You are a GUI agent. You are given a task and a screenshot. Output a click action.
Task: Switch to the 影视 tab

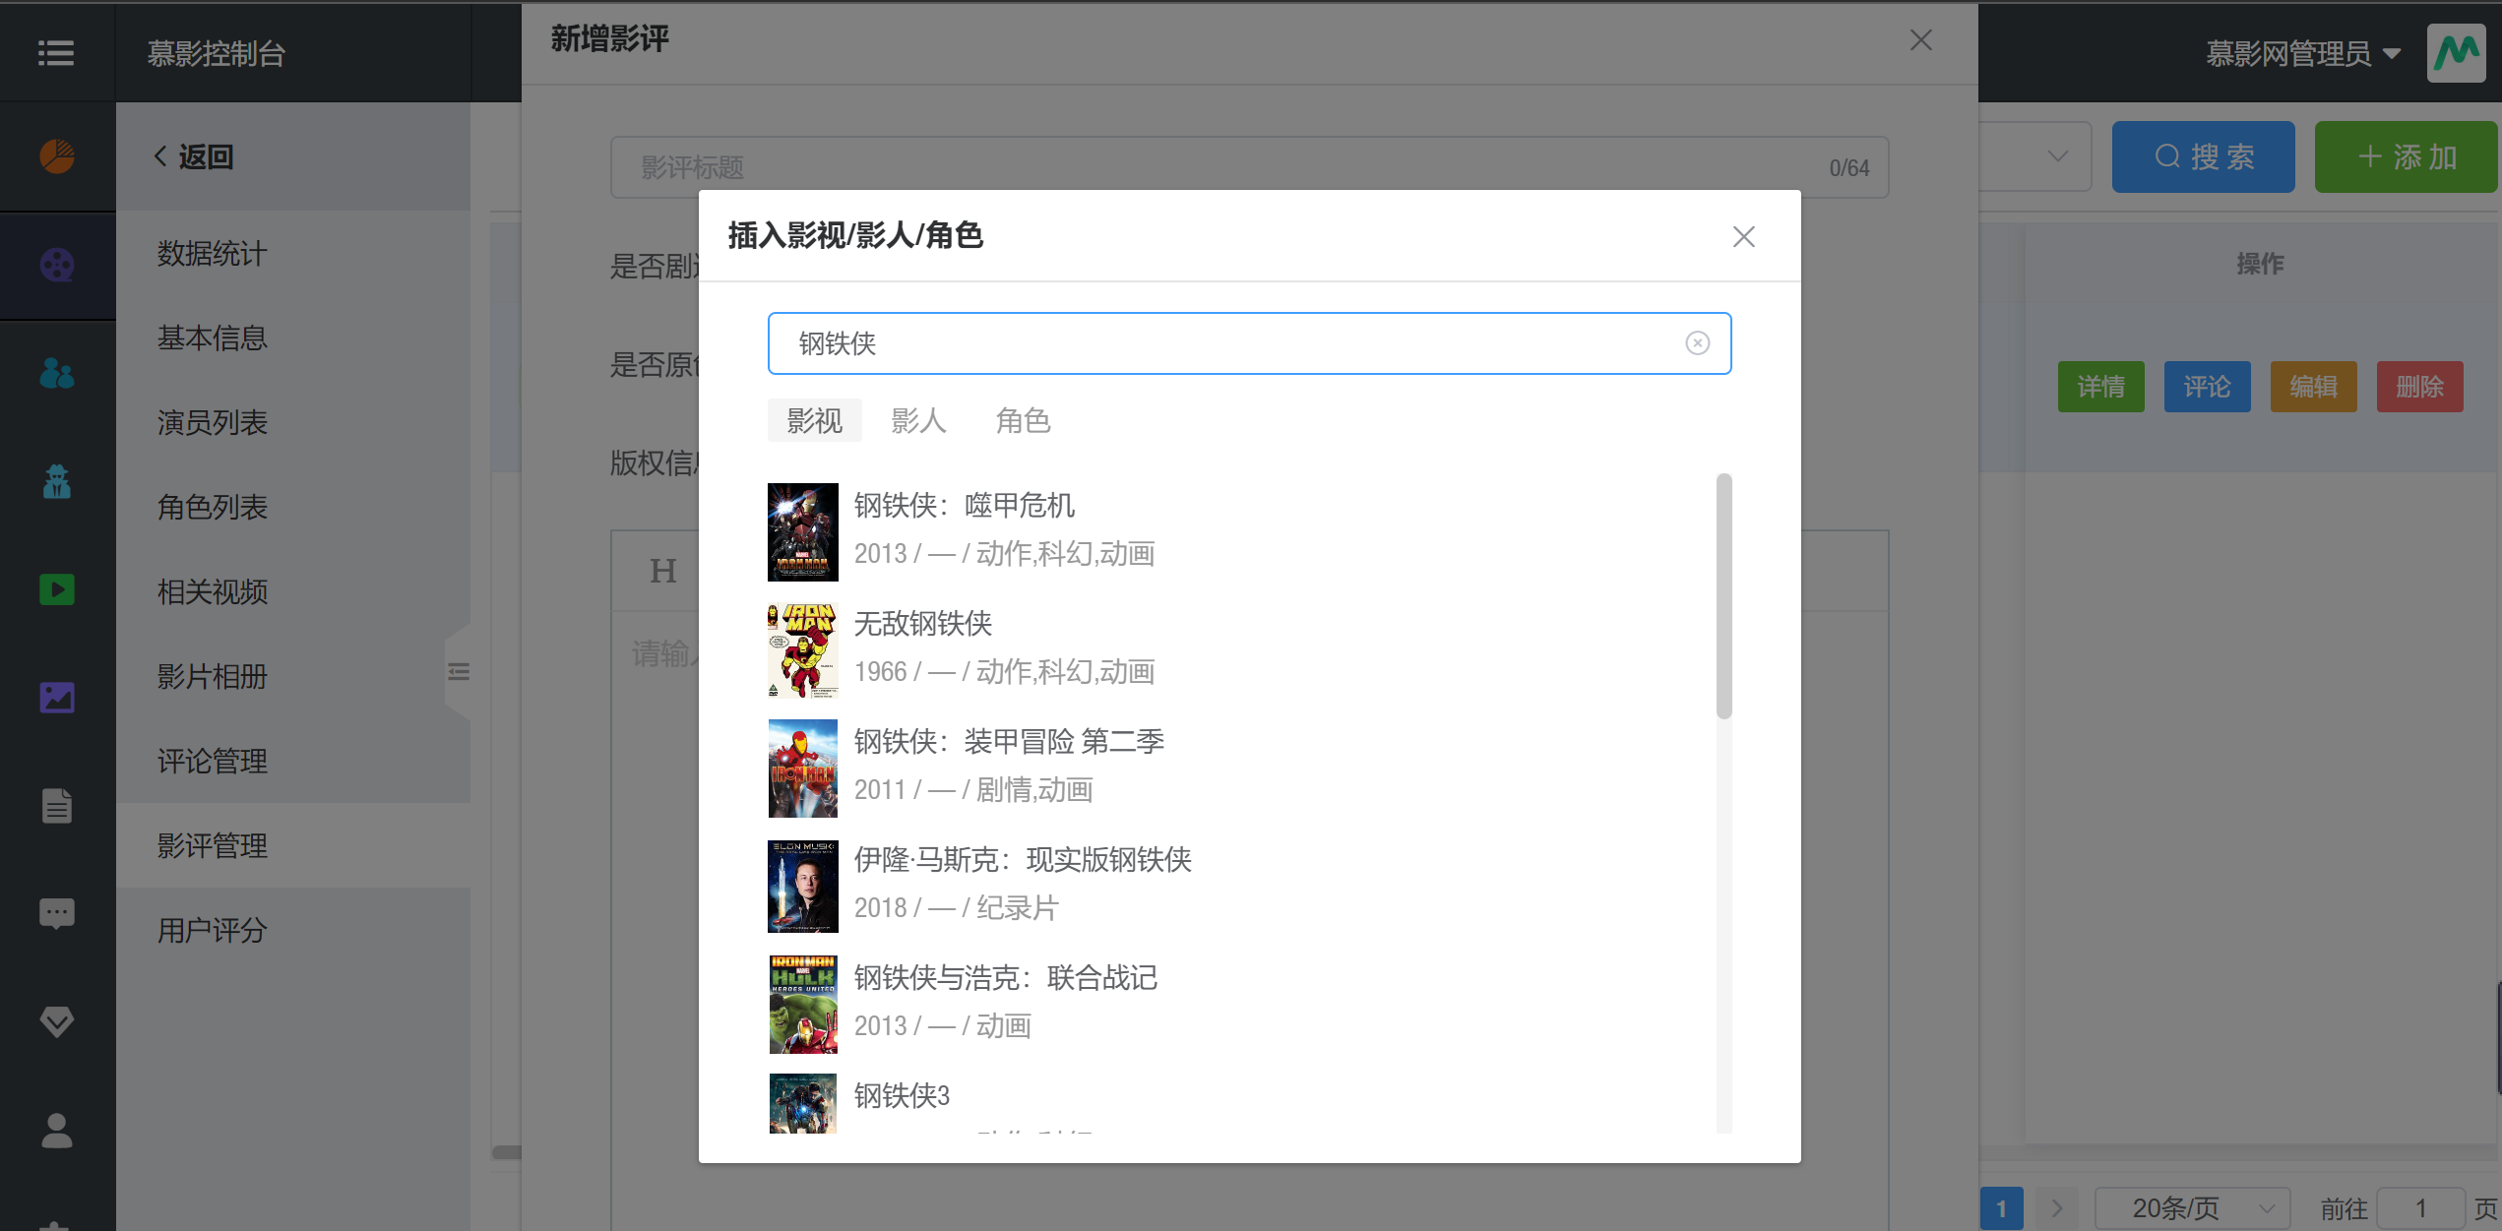click(814, 420)
